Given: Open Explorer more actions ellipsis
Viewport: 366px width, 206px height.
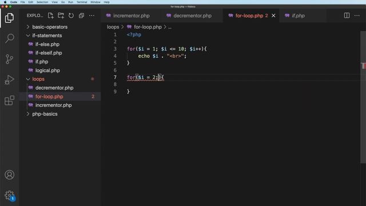Looking at the screenshot, I should [91, 15].
